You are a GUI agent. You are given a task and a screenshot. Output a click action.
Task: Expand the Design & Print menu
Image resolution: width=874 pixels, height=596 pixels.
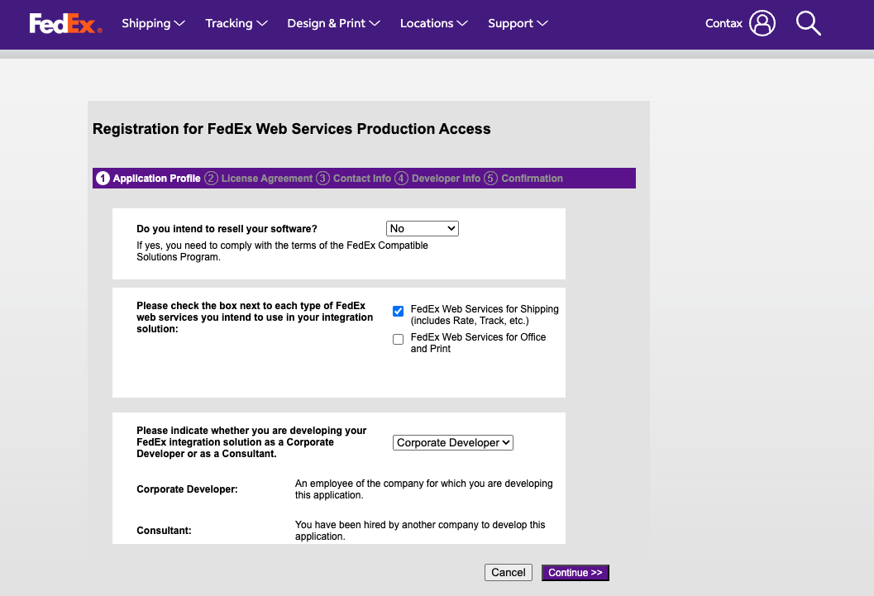point(333,23)
